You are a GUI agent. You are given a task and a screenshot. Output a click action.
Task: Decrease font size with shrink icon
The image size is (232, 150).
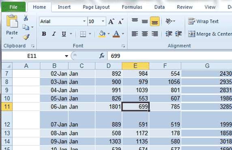(121, 21)
